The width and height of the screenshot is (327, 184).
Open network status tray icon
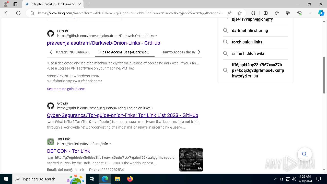click(288, 179)
